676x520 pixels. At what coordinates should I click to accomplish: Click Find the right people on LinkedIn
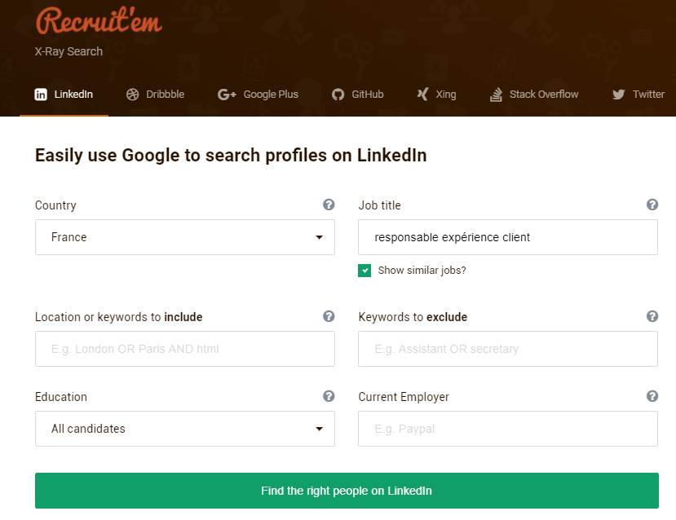(x=347, y=491)
